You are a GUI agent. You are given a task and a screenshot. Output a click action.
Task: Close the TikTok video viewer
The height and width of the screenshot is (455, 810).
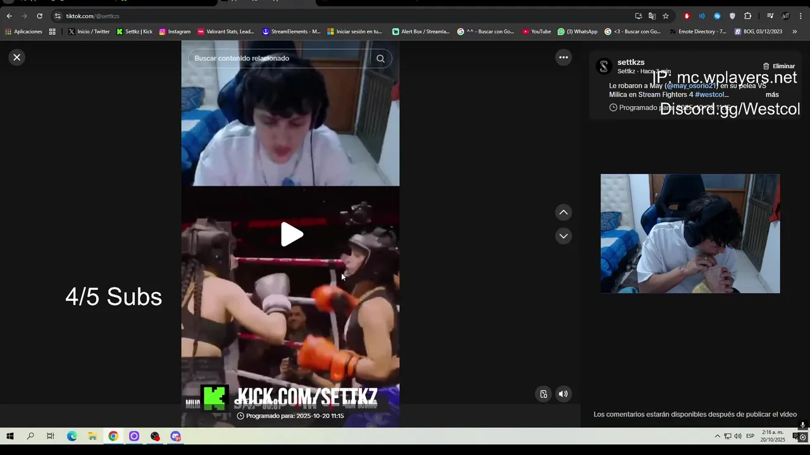tap(17, 58)
